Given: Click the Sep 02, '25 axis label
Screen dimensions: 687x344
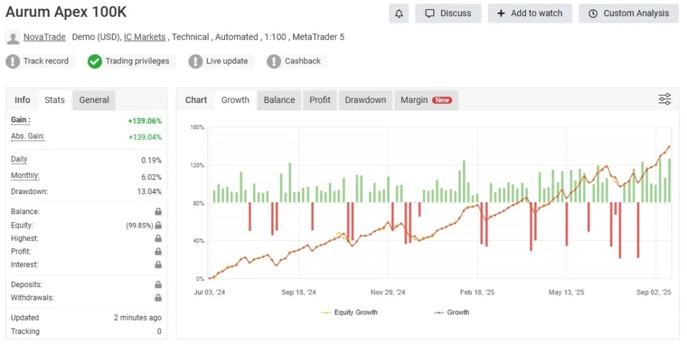Looking at the screenshot, I should coord(653,292).
